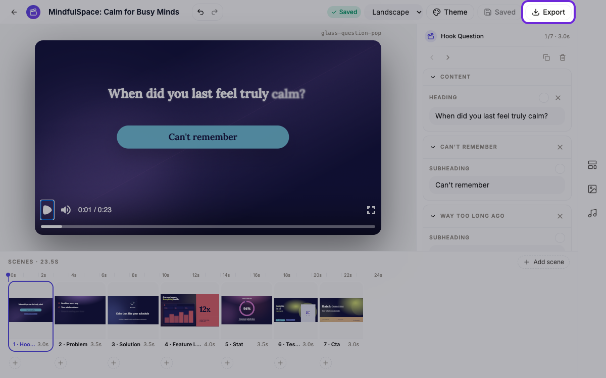Undo the last change
Image resolution: width=606 pixels, height=378 pixels.
pos(200,12)
